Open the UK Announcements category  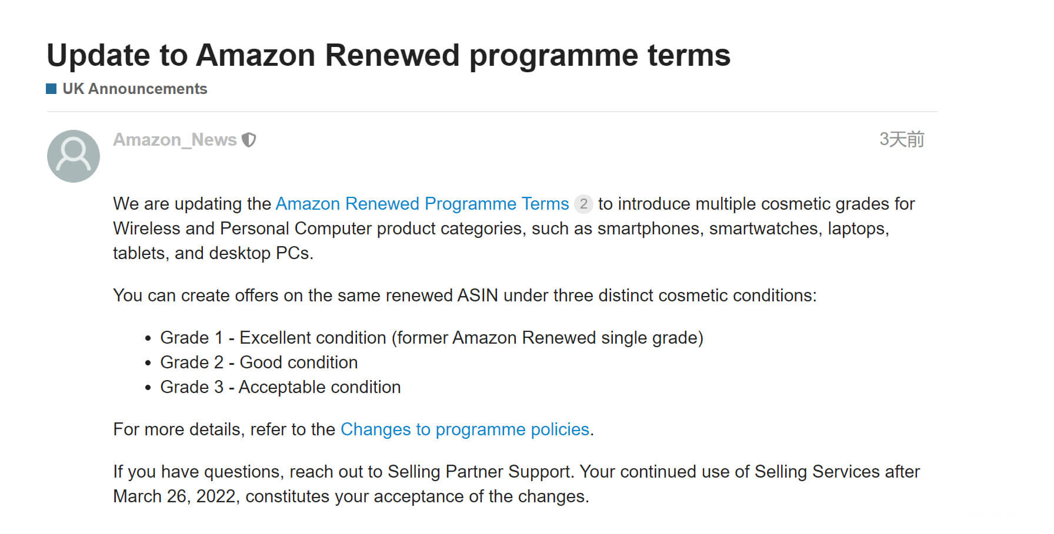(135, 89)
